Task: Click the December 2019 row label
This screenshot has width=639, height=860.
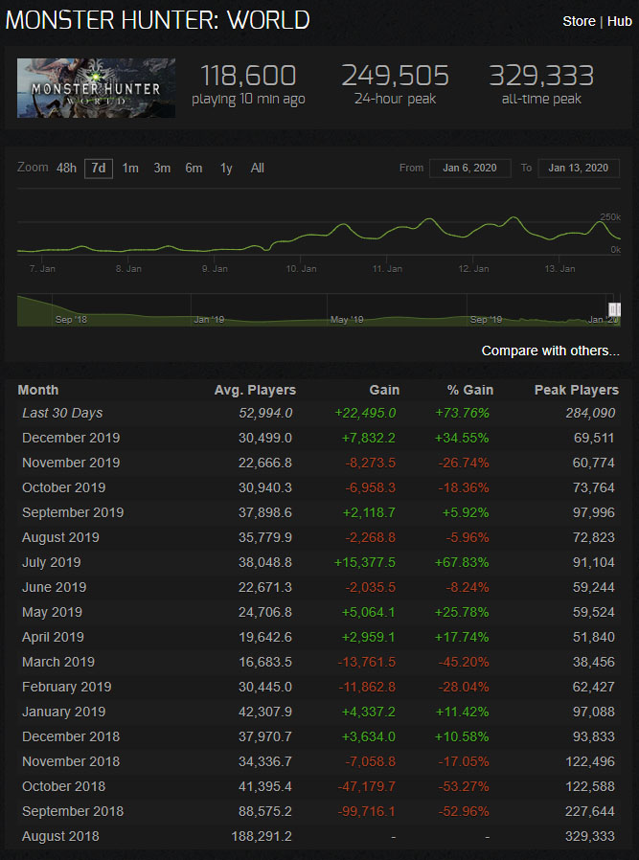Action: [x=71, y=438]
